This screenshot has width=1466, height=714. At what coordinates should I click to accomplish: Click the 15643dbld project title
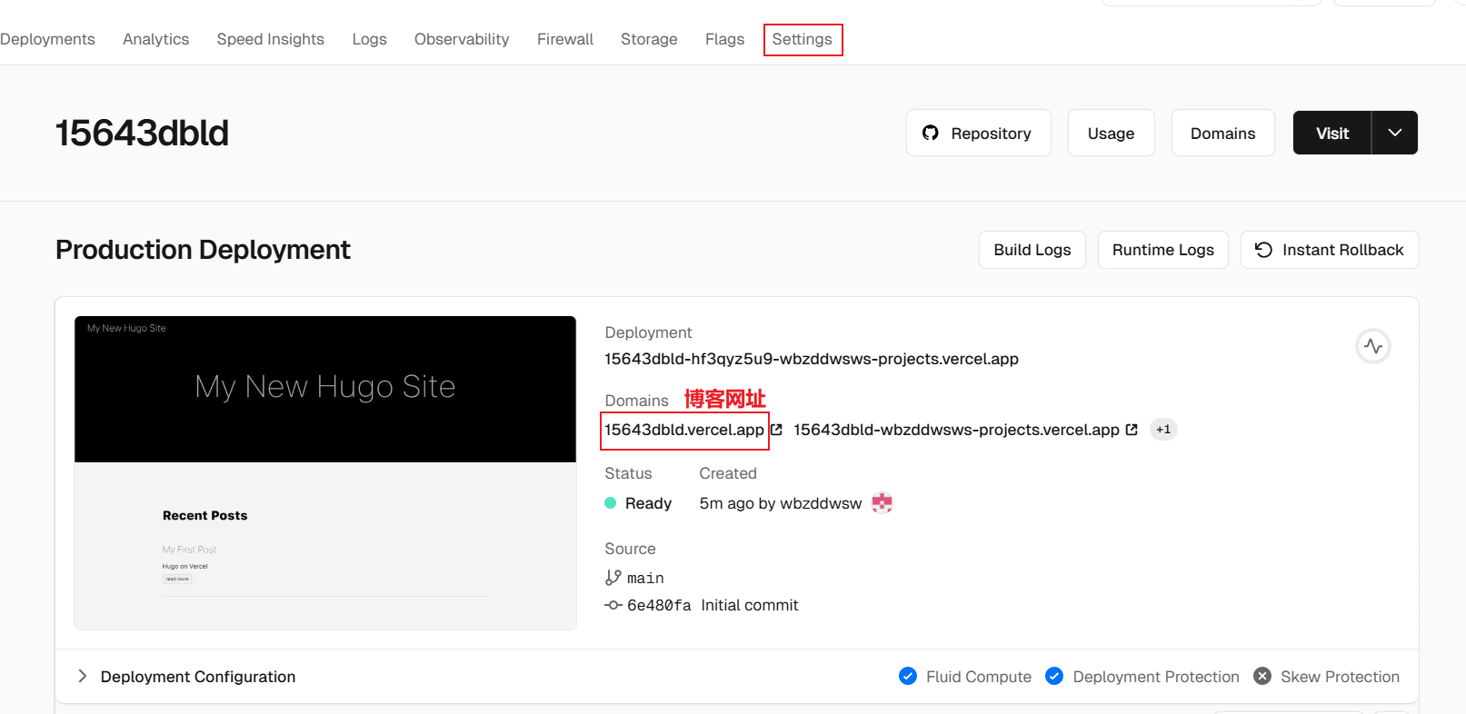coord(142,134)
